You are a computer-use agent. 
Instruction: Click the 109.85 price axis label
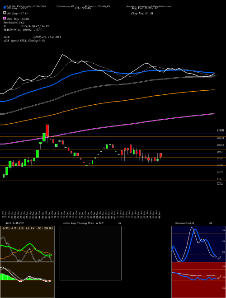(x=221, y=138)
